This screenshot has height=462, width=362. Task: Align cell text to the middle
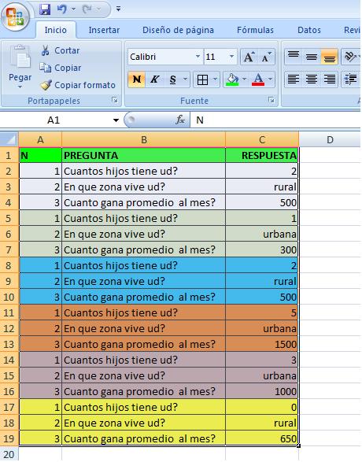(312, 57)
